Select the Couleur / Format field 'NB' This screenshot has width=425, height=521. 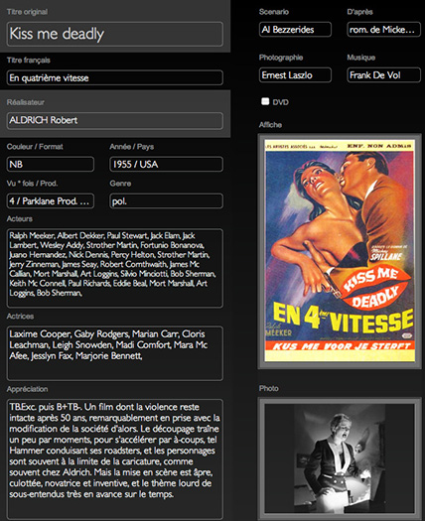tap(51, 164)
